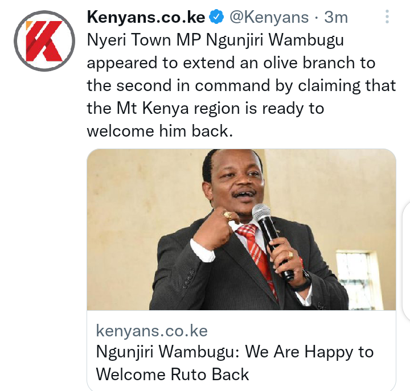Open the article preview photo

click(241, 229)
